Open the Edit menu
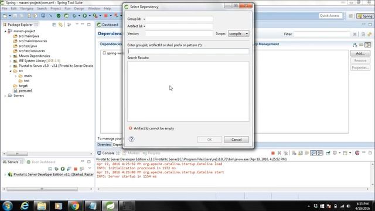The width and height of the screenshot is (375, 211). (x=13, y=8)
